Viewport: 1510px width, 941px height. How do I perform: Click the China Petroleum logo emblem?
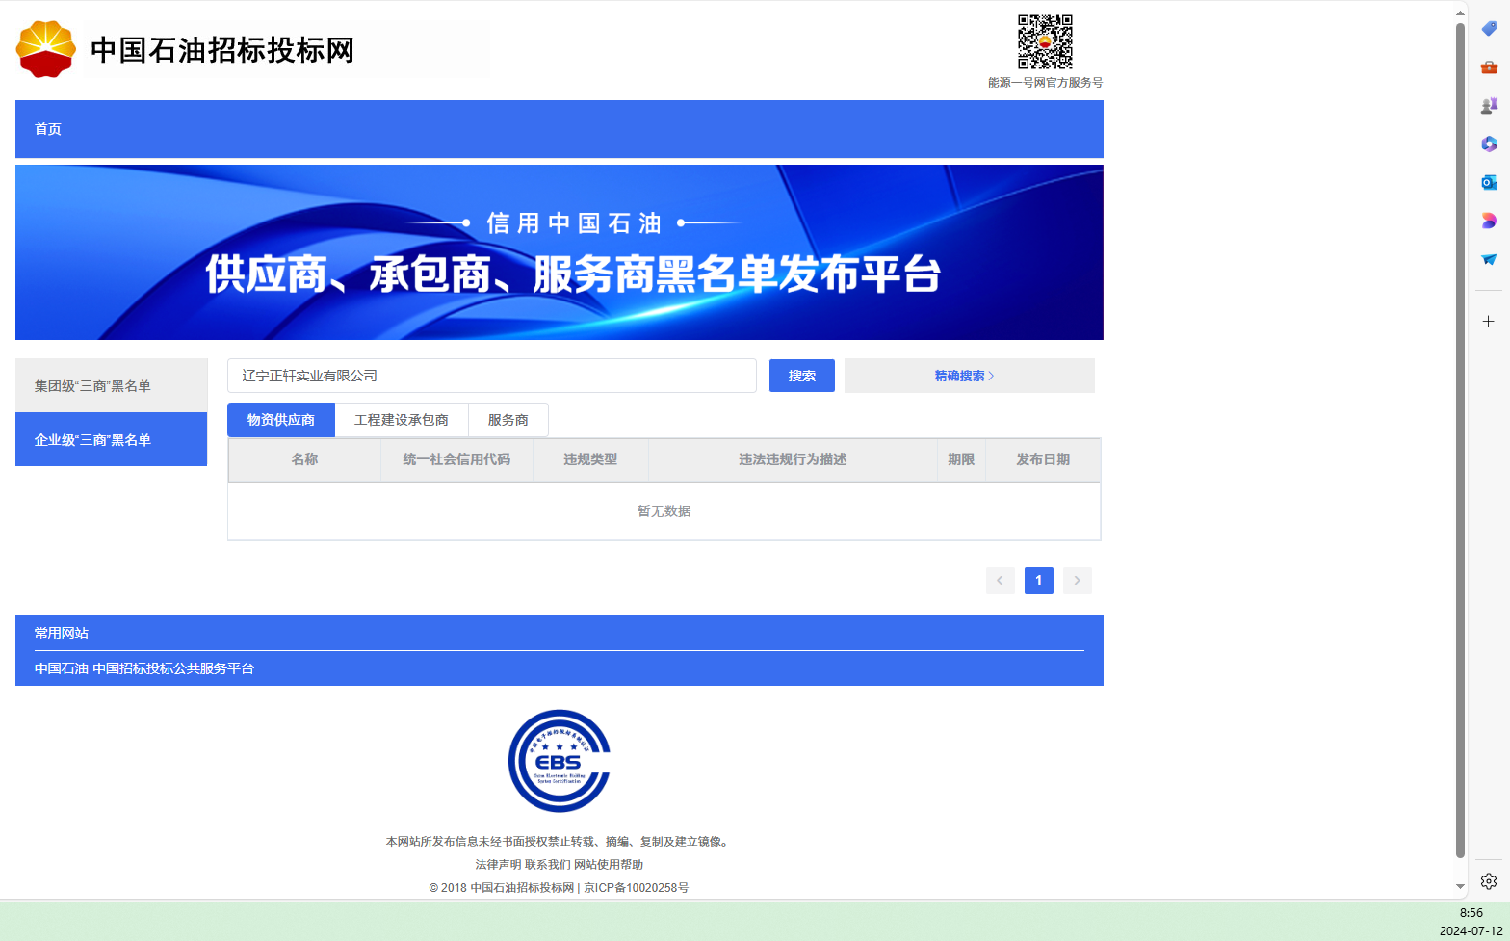pos(45,49)
